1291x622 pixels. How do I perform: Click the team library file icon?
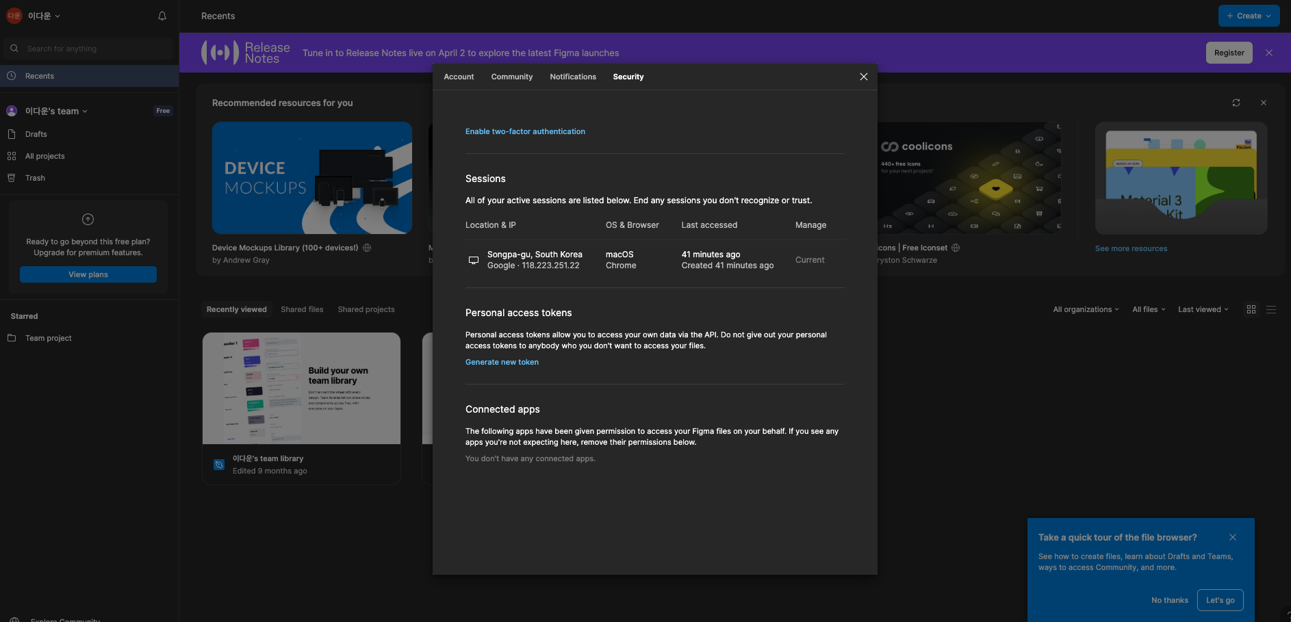pyautogui.click(x=219, y=465)
